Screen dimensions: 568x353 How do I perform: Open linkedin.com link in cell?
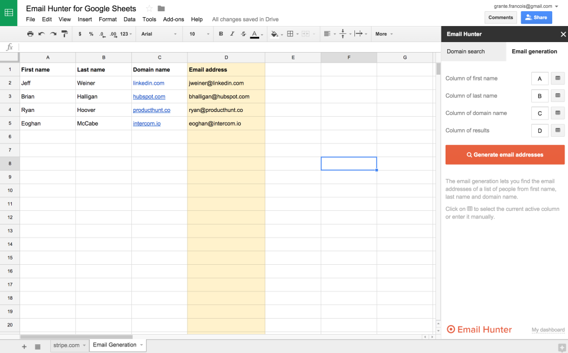[x=149, y=83]
